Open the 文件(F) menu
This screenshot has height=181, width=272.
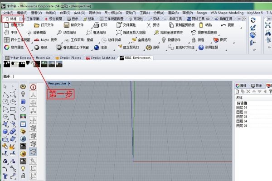tap(8, 13)
